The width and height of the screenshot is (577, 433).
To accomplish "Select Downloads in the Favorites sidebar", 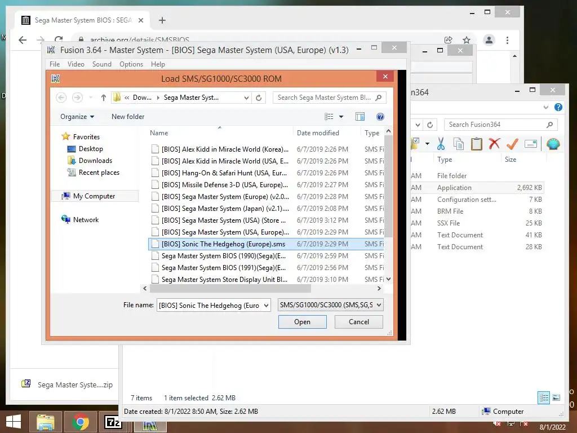I will [x=95, y=161].
